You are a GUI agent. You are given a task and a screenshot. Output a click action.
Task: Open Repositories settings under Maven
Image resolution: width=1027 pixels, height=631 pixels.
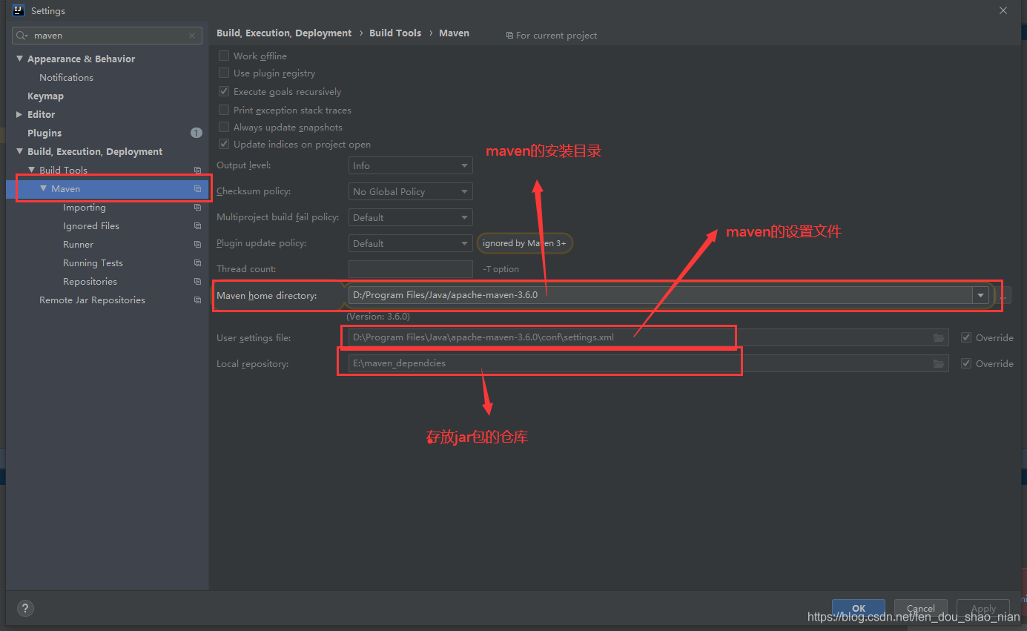pos(90,282)
